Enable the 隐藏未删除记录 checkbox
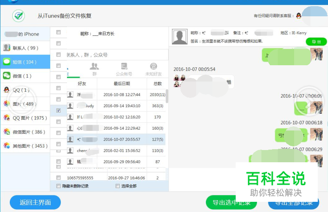 click(x=58, y=186)
